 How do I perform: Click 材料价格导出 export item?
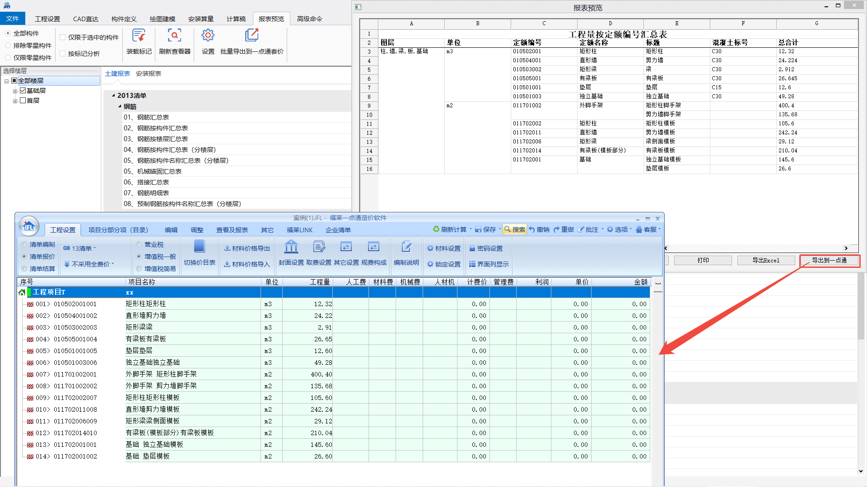tap(247, 248)
